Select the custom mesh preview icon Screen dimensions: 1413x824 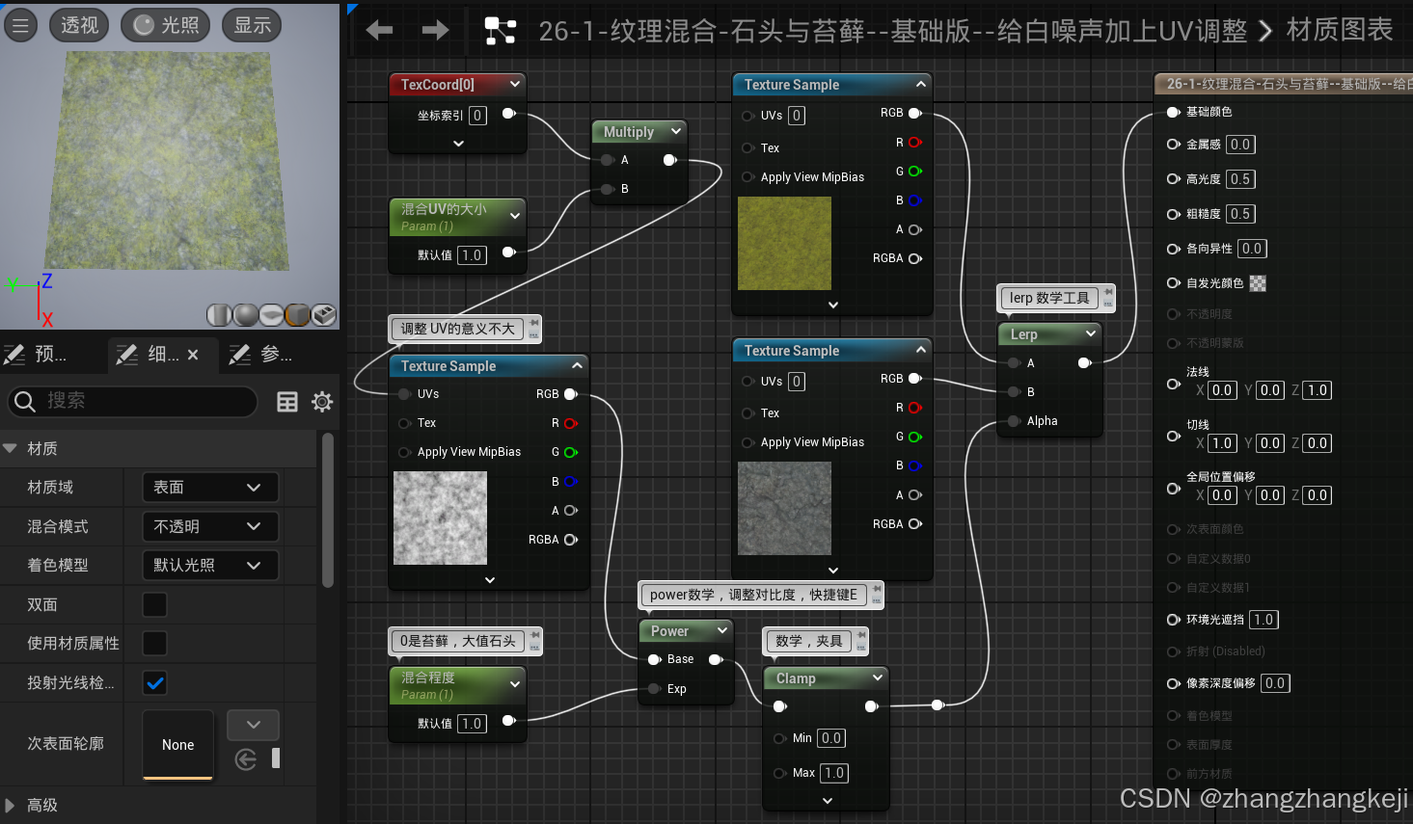(x=323, y=314)
